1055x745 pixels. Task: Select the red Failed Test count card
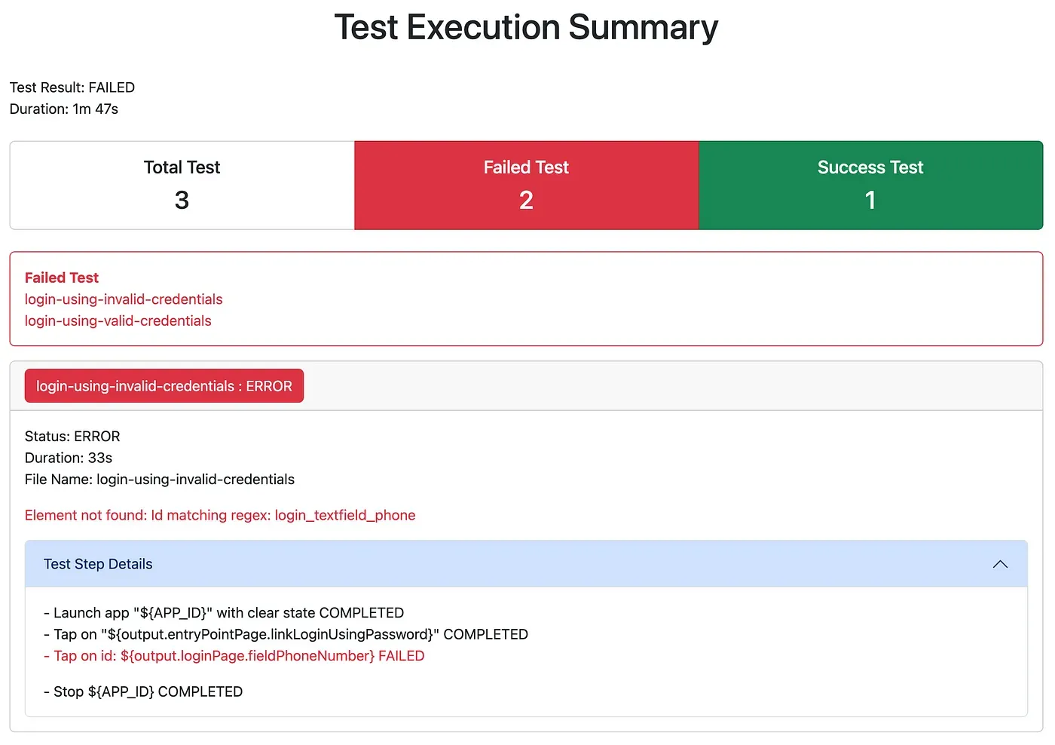pyautogui.click(x=526, y=185)
